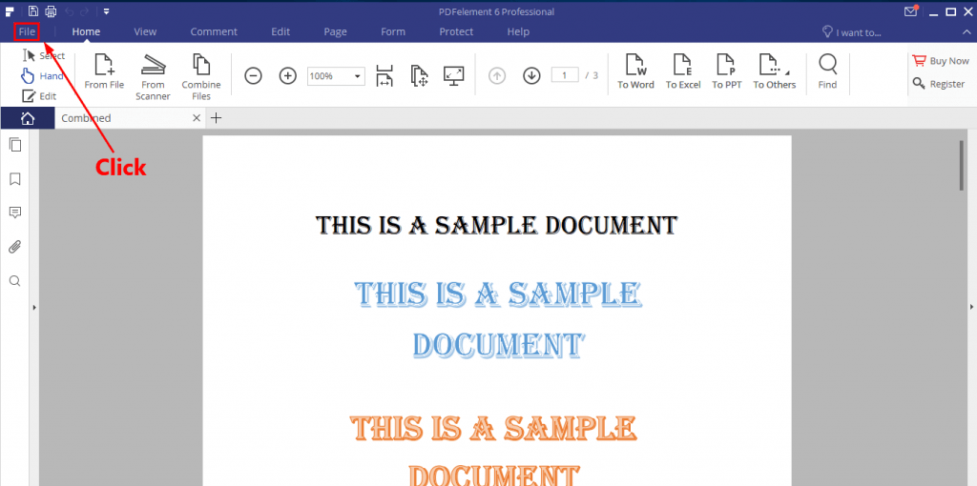Click the fit width icon
The width and height of the screenshot is (977, 486).
pos(385,76)
